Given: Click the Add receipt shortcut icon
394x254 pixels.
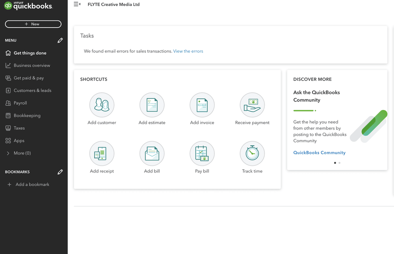Looking at the screenshot, I should (x=102, y=153).
